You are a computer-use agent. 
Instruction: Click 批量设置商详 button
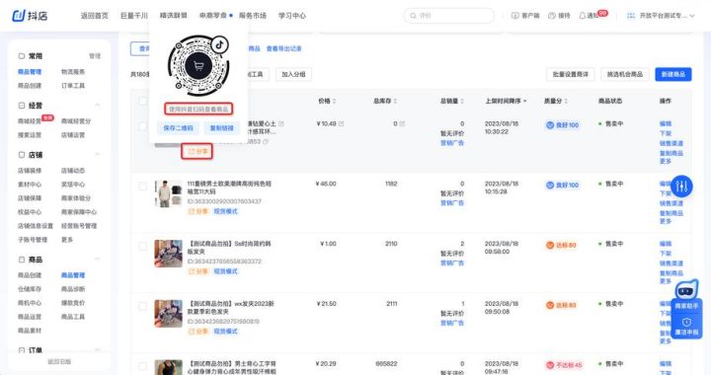(570, 74)
